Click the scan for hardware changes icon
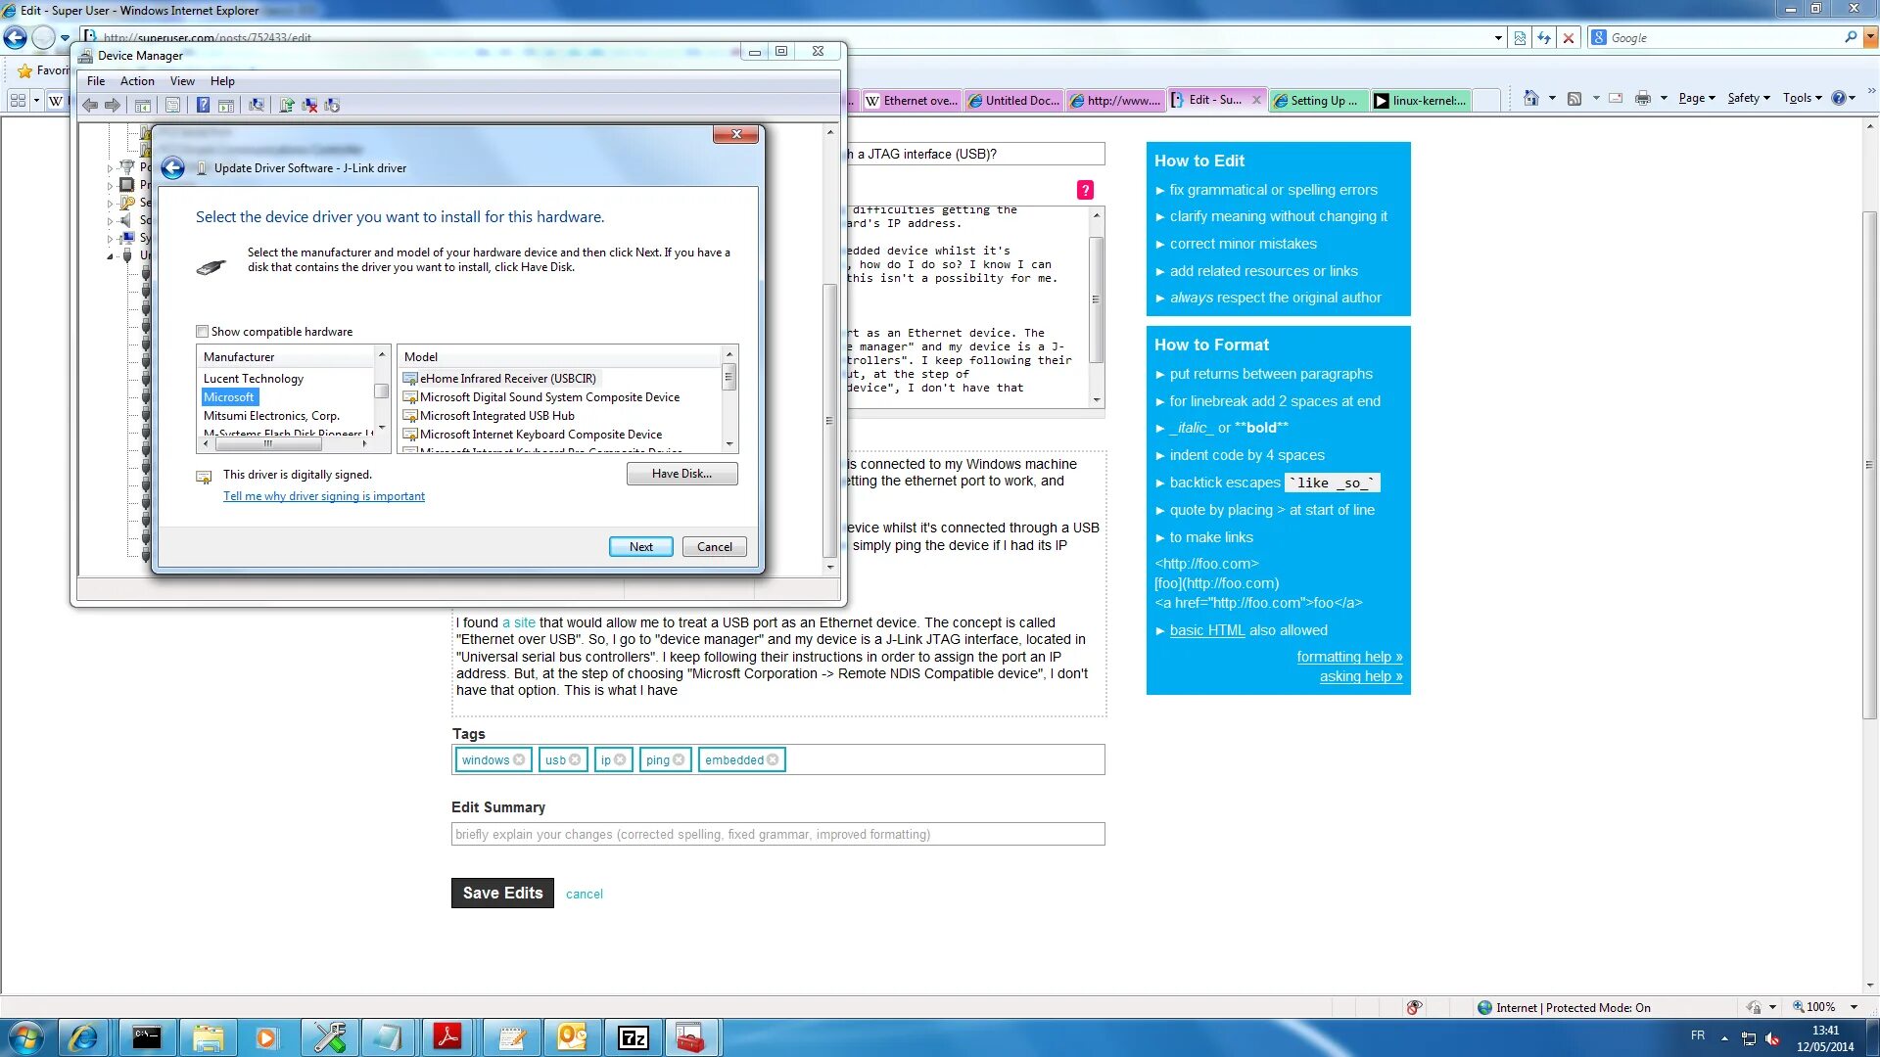Viewport: 1880px width, 1057px height. [257, 105]
